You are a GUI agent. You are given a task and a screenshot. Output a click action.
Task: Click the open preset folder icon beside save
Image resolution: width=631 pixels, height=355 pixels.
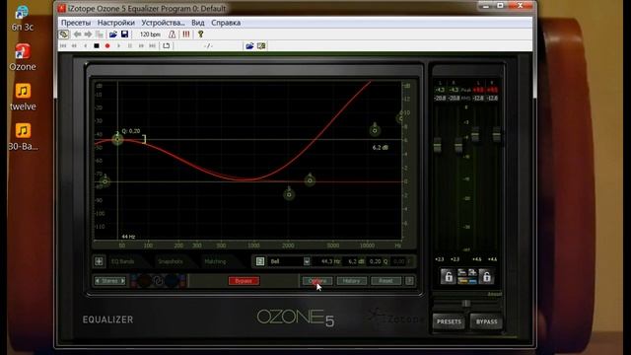coord(113,35)
